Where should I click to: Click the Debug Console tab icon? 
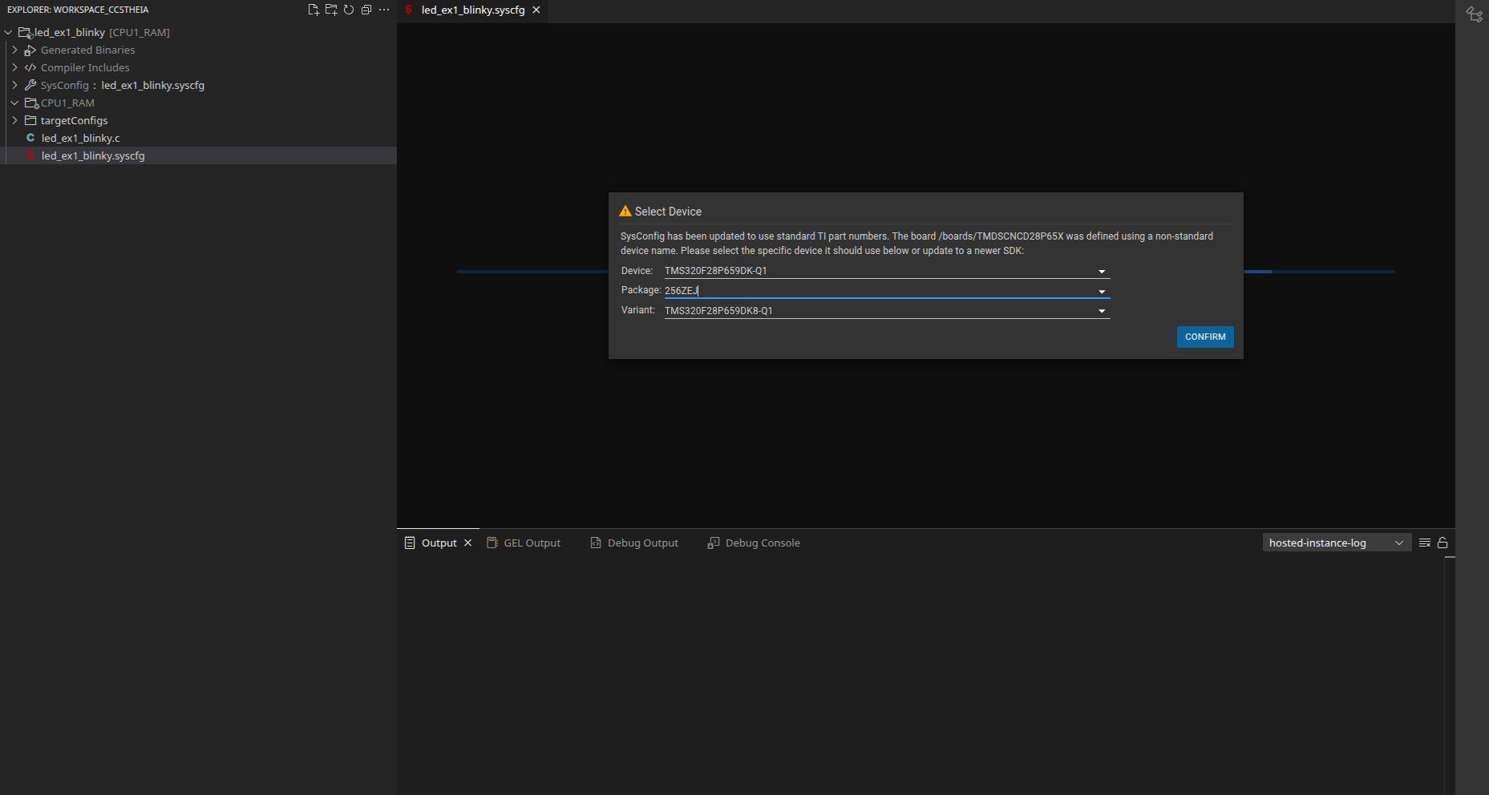click(x=713, y=543)
